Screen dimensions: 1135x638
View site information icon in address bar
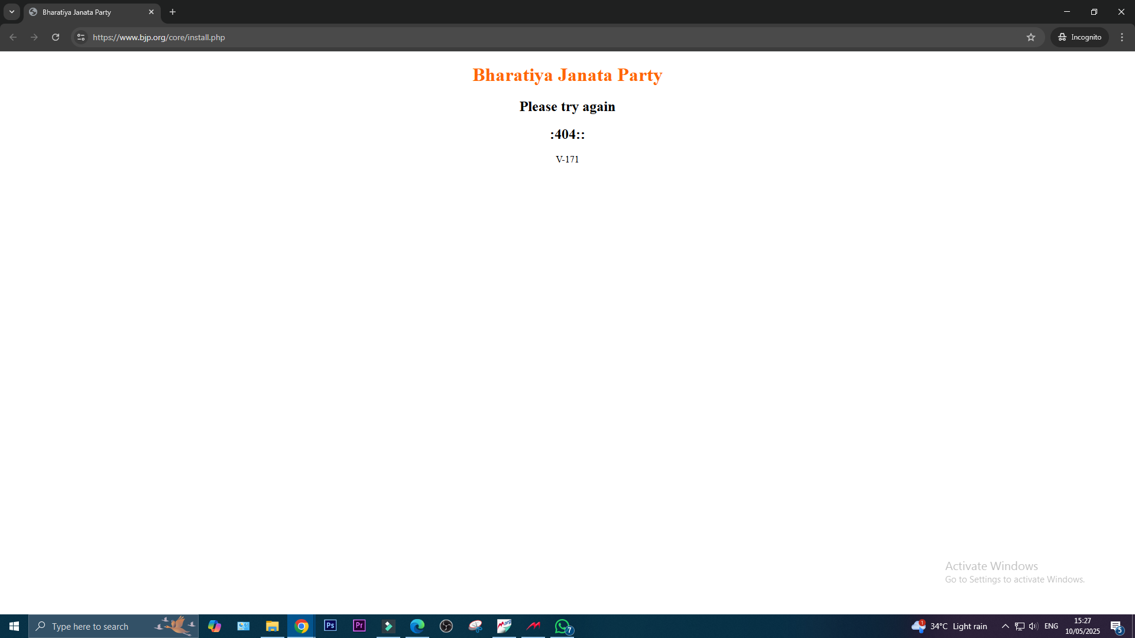81,37
